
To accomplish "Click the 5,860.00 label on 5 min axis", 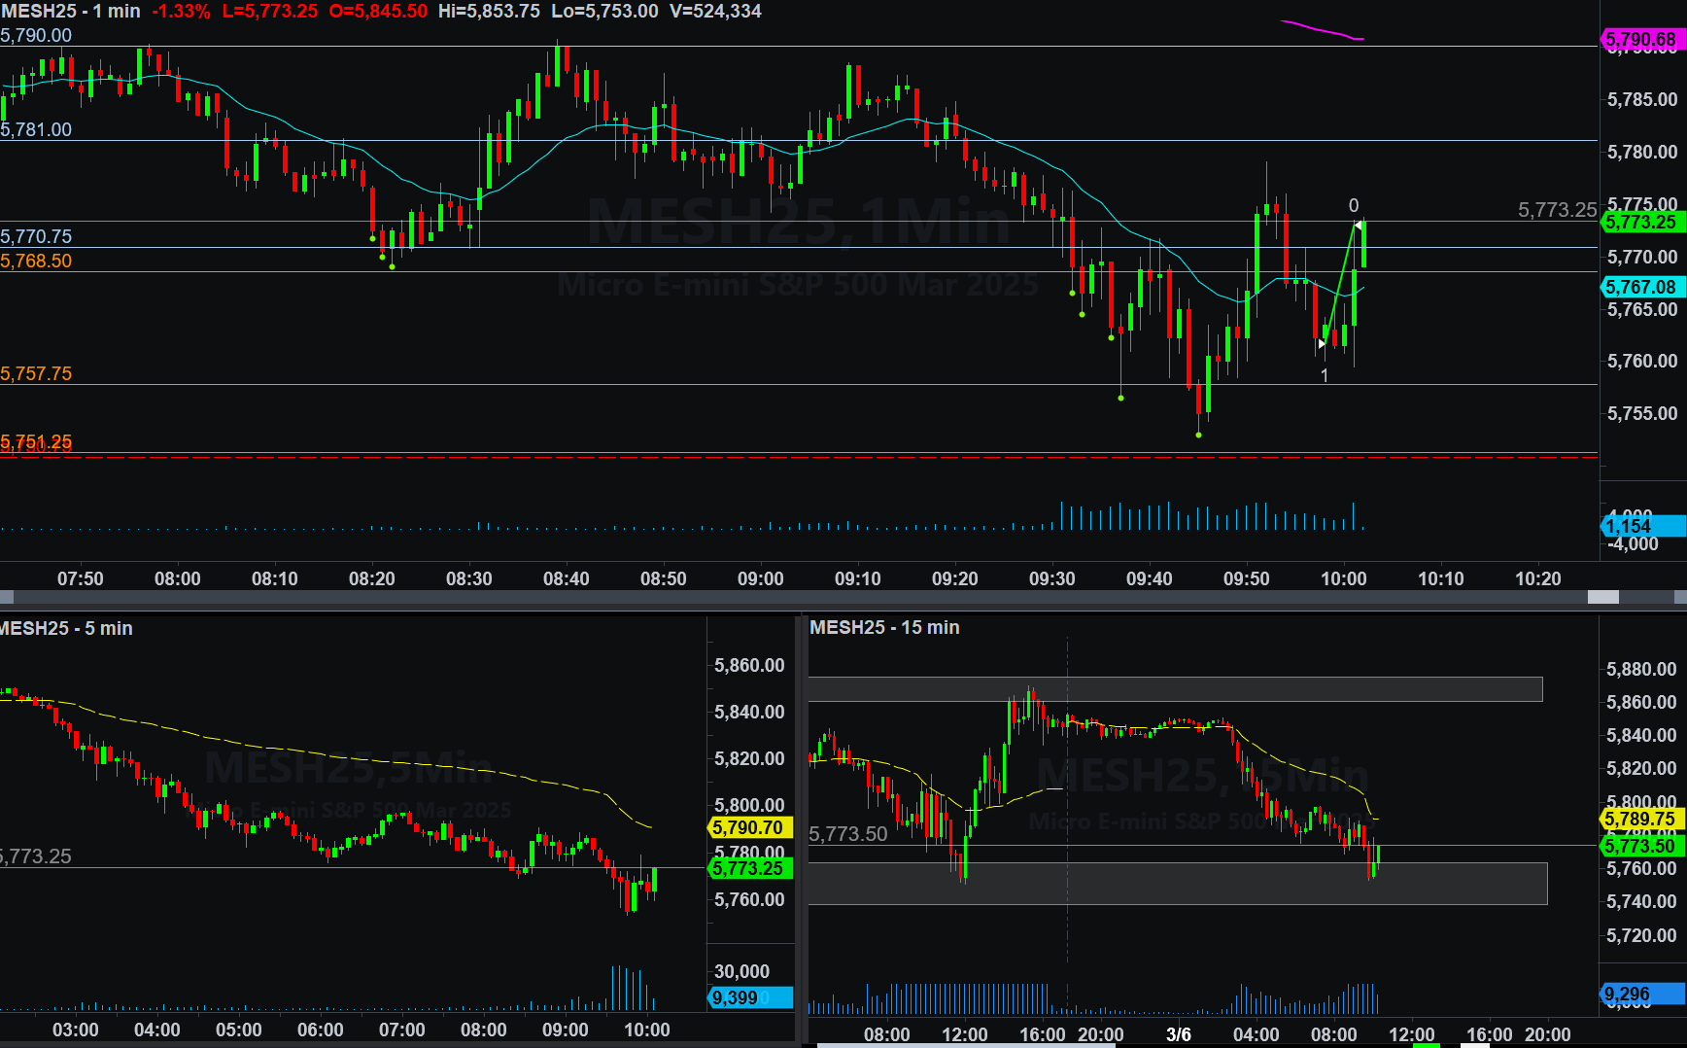I will tap(749, 665).
